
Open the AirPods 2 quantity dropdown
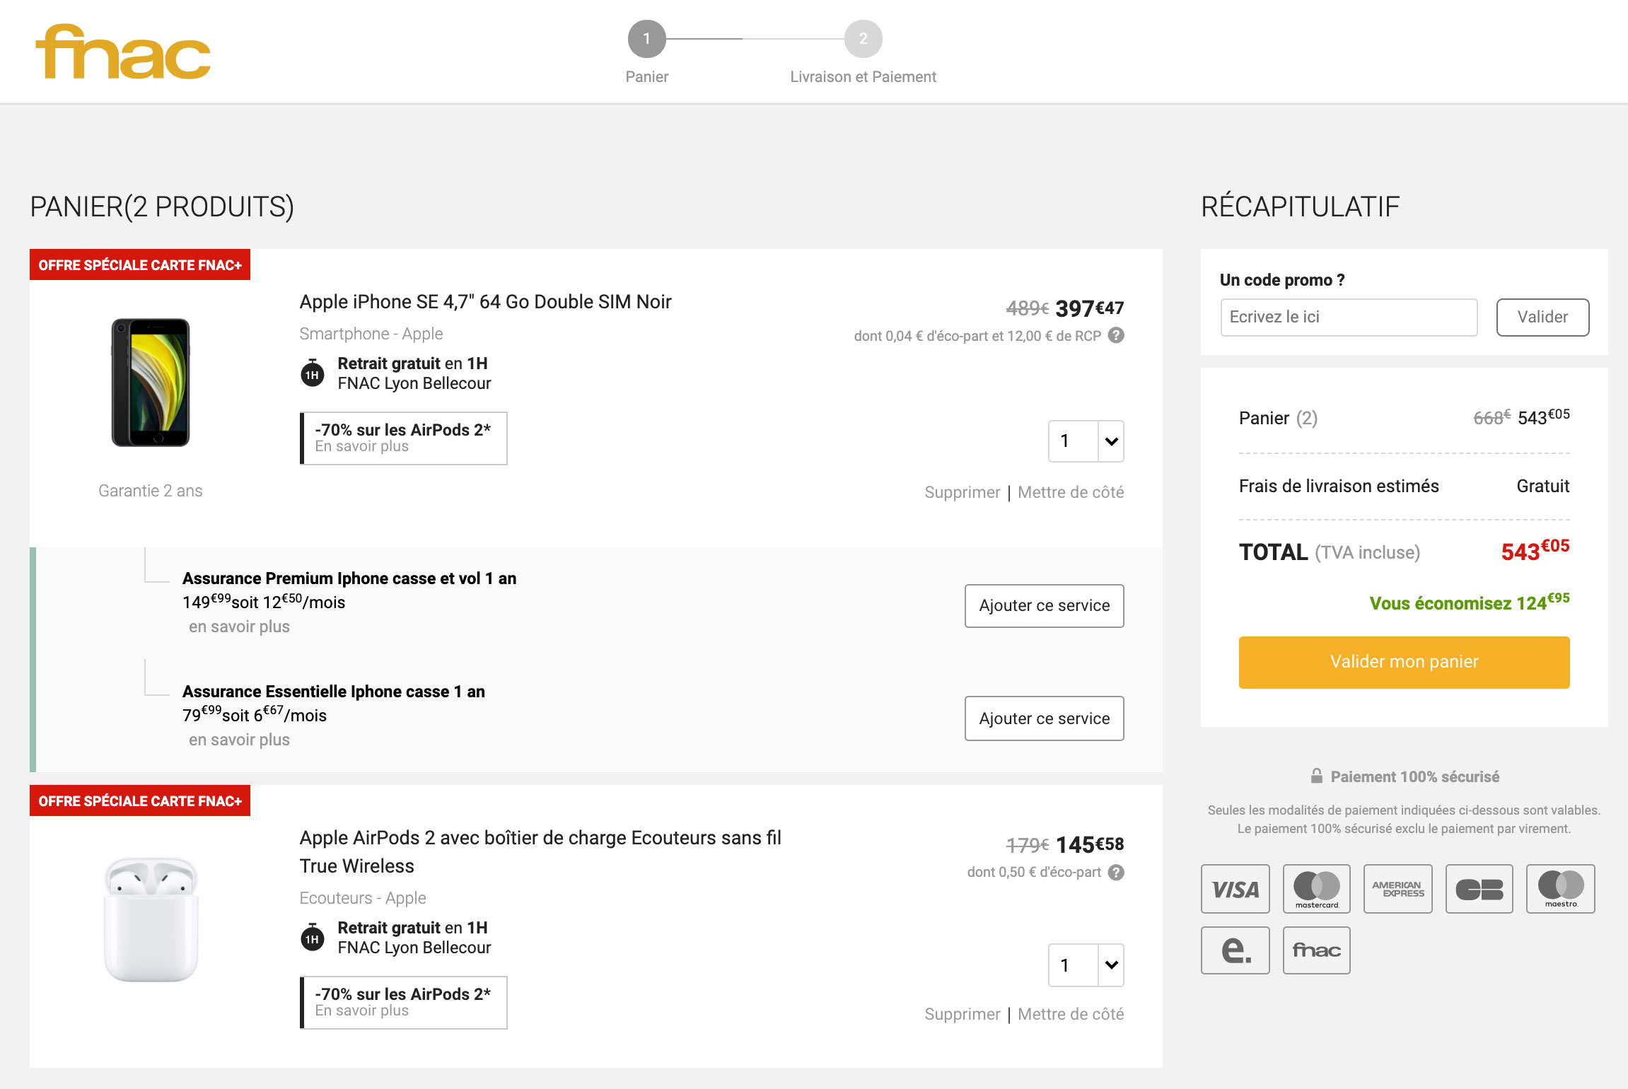coord(1086,965)
